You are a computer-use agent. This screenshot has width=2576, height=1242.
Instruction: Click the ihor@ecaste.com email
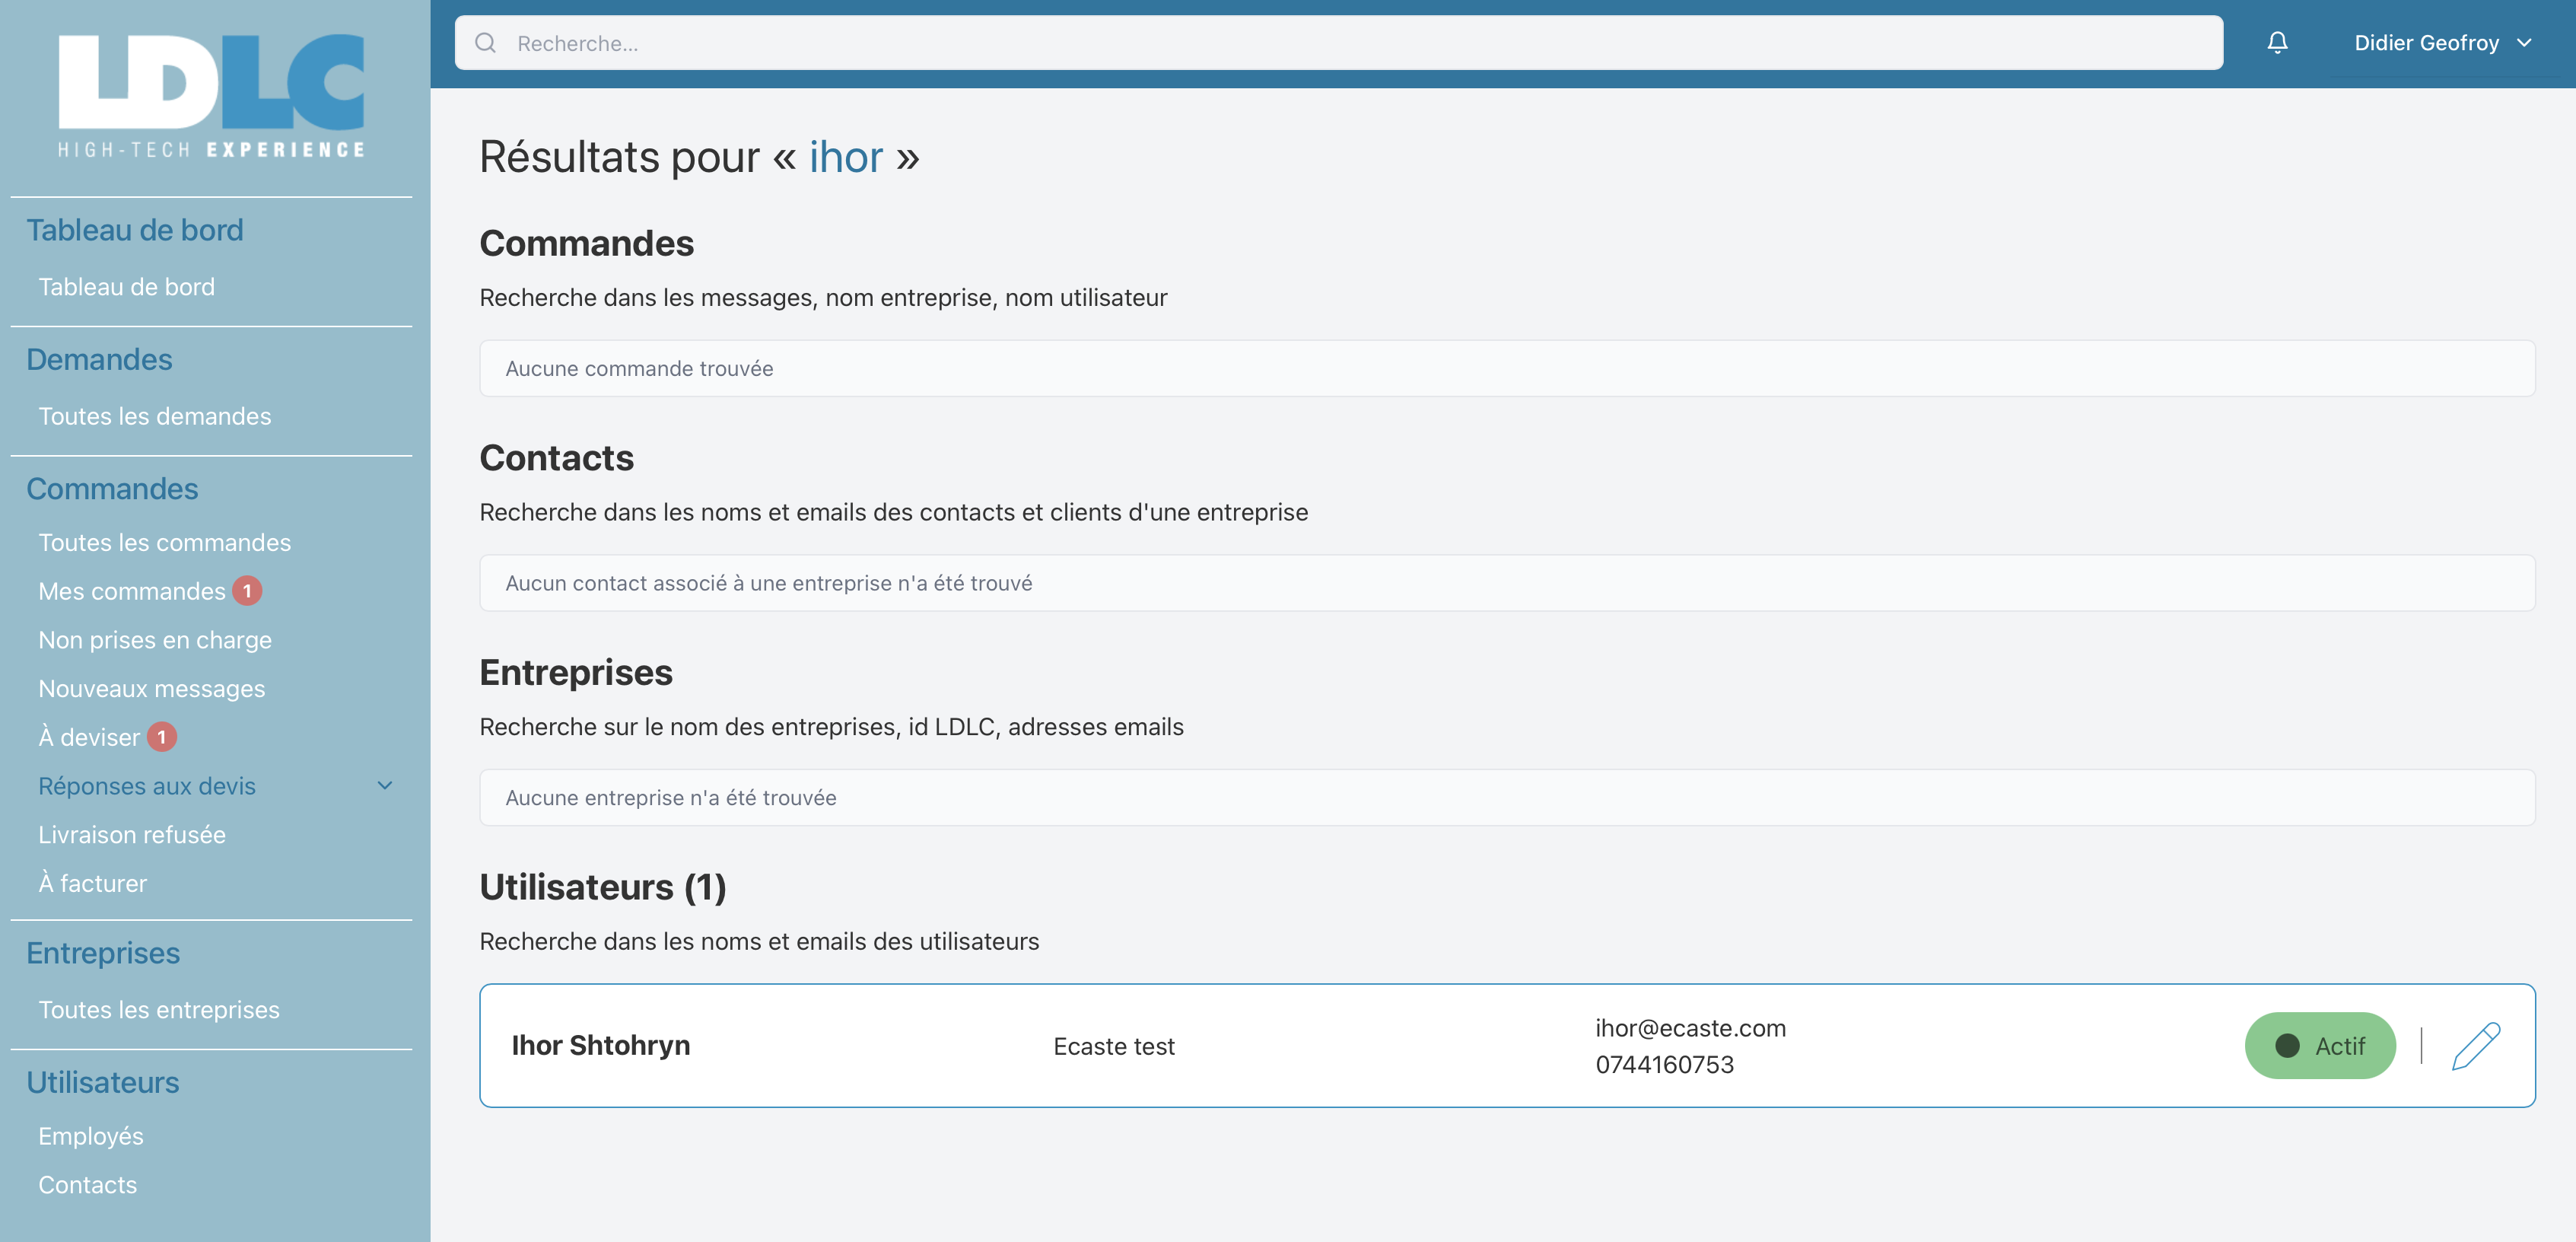point(1690,1028)
